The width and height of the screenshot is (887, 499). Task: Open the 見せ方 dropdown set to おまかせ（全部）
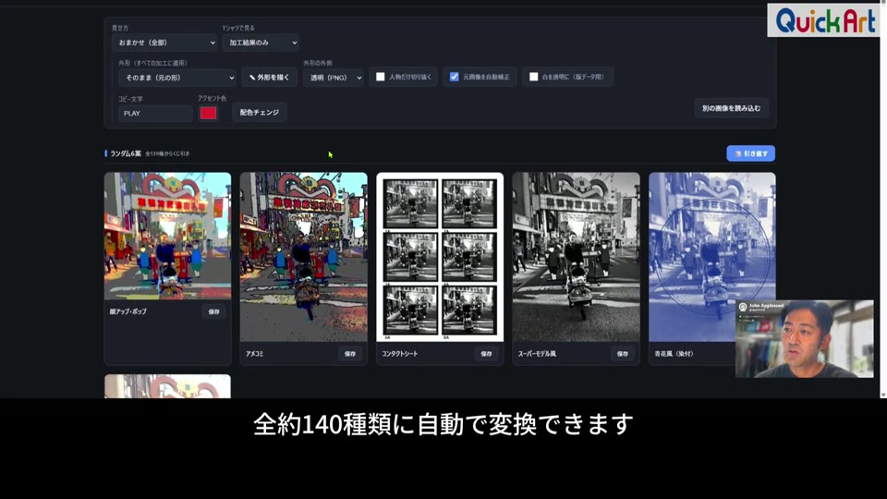coord(164,43)
